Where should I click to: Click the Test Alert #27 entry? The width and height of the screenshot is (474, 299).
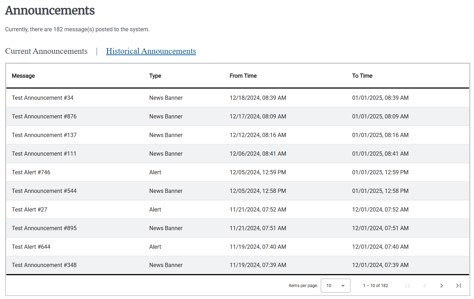point(29,209)
